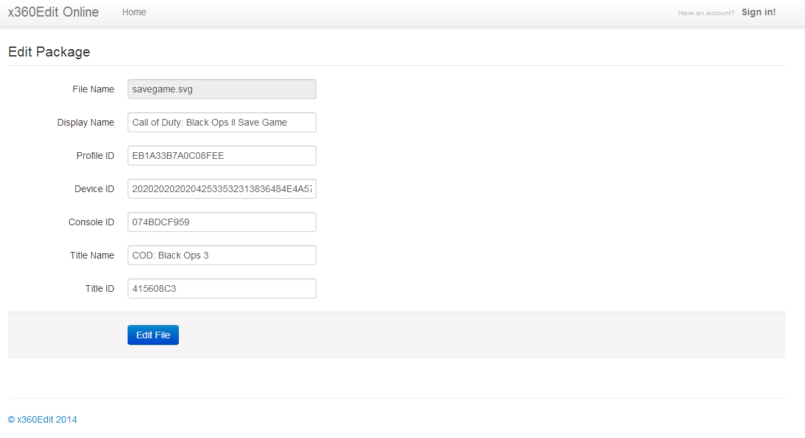Click into the Title ID input box
This screenshot has height=438, width=805.
(x=221, y=288)
